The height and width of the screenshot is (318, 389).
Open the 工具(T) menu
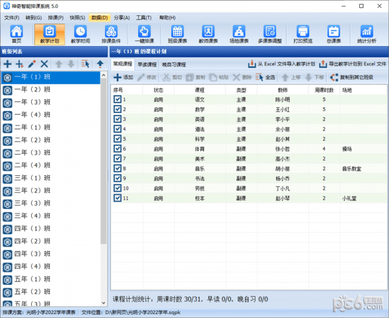click(144, 18)
